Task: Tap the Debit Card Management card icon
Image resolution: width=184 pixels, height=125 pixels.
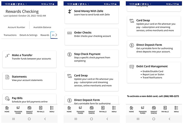Action: (x=132, y=67)
